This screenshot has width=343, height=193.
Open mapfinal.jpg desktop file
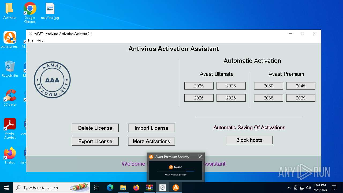click(50, 11)
